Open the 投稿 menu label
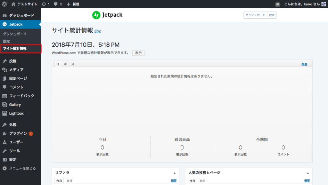328x185 pixels. 13,61
